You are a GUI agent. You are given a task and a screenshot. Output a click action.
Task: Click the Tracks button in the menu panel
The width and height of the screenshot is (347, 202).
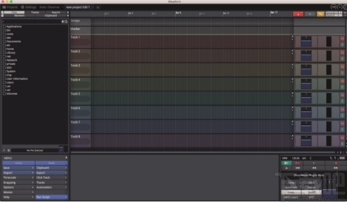[52, 182]
